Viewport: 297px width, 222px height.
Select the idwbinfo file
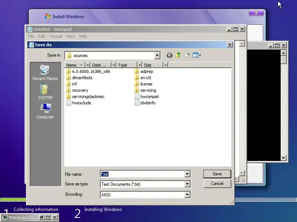145,103
